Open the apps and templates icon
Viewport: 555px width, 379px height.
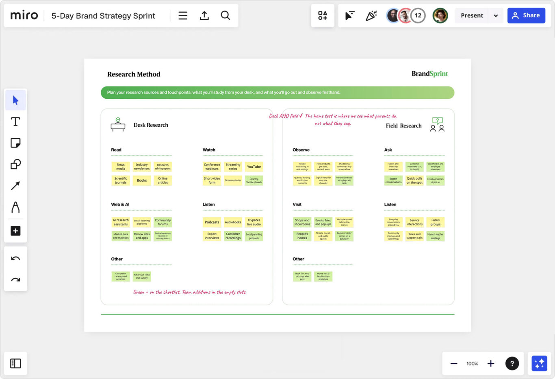click(323, 15)
